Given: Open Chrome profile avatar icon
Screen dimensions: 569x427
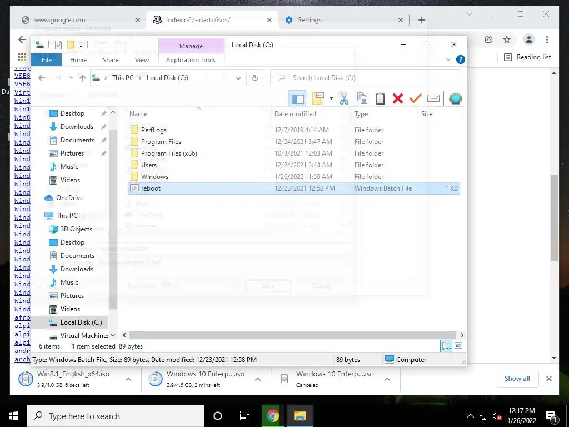Looking at the screenshot, I should 529,39.
